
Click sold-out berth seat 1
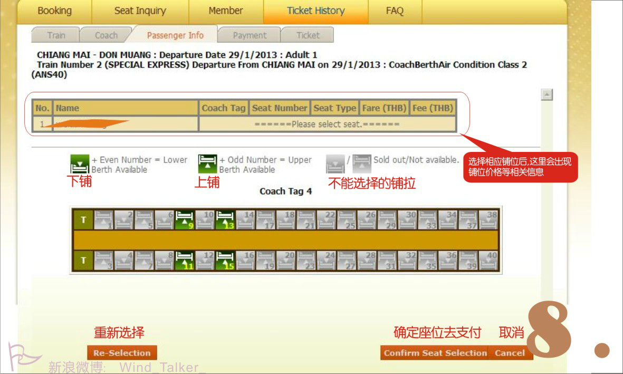point(104,220)
